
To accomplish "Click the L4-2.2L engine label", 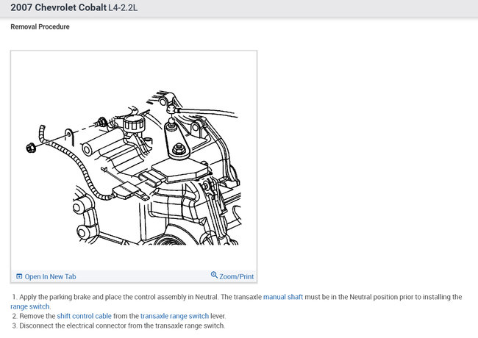I will (123, 7).
